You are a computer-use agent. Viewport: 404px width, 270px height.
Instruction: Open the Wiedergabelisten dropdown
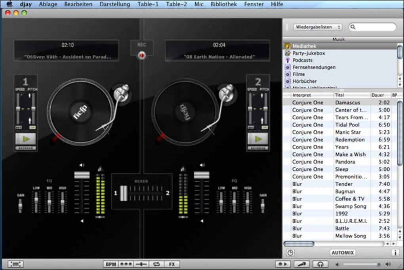318,27
